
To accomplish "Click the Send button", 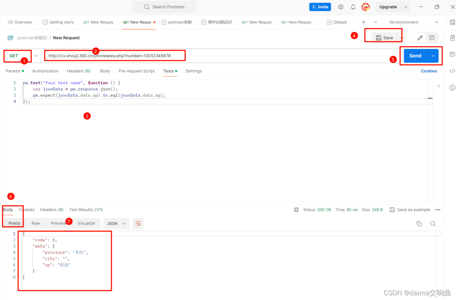I will click(415, 56).
